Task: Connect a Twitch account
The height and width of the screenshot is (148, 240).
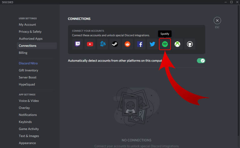Action: click(x=77, y=44)
